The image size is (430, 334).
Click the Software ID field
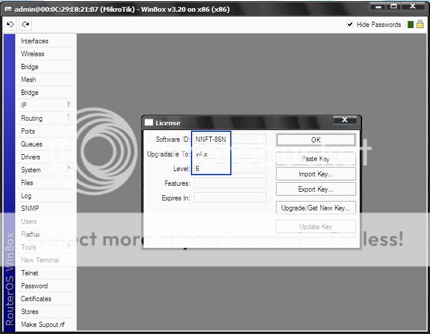(x=230, y=139)
